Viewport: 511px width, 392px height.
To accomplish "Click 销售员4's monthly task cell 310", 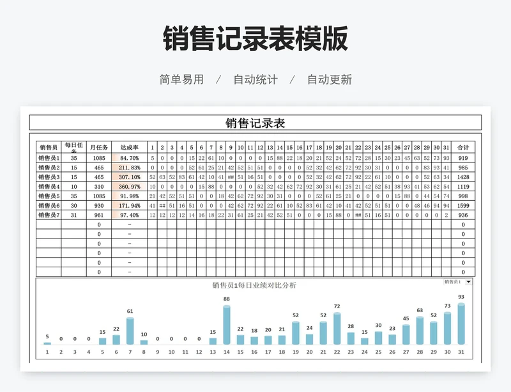I will click(99, 186).
